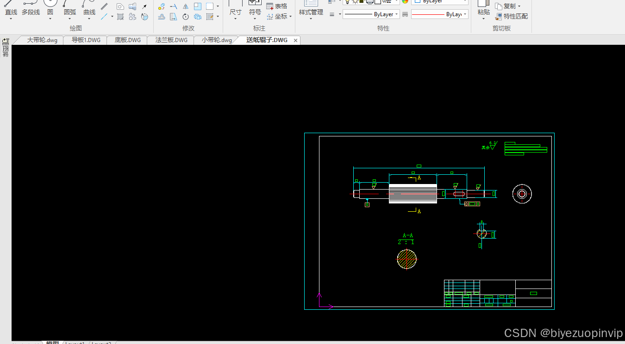Click the hatch fill icon in 绘图 panel

click(120, 17)
